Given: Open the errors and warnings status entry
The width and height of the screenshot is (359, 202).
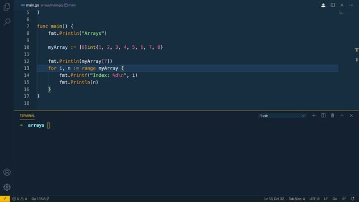Looking at the screenshot, I should [20, 199].
